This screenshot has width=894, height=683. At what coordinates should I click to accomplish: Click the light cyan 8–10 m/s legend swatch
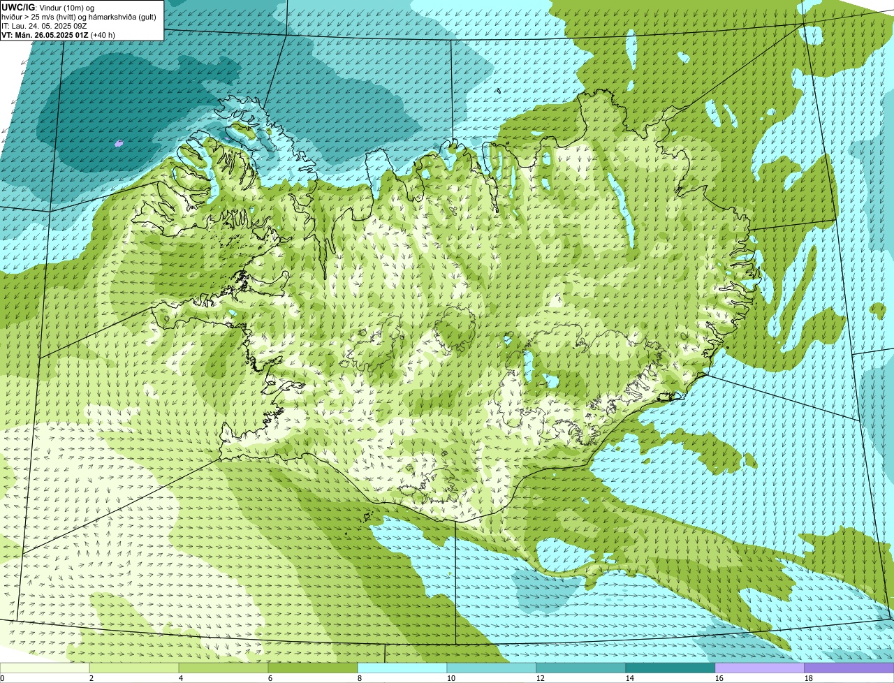tap(402, 668)
